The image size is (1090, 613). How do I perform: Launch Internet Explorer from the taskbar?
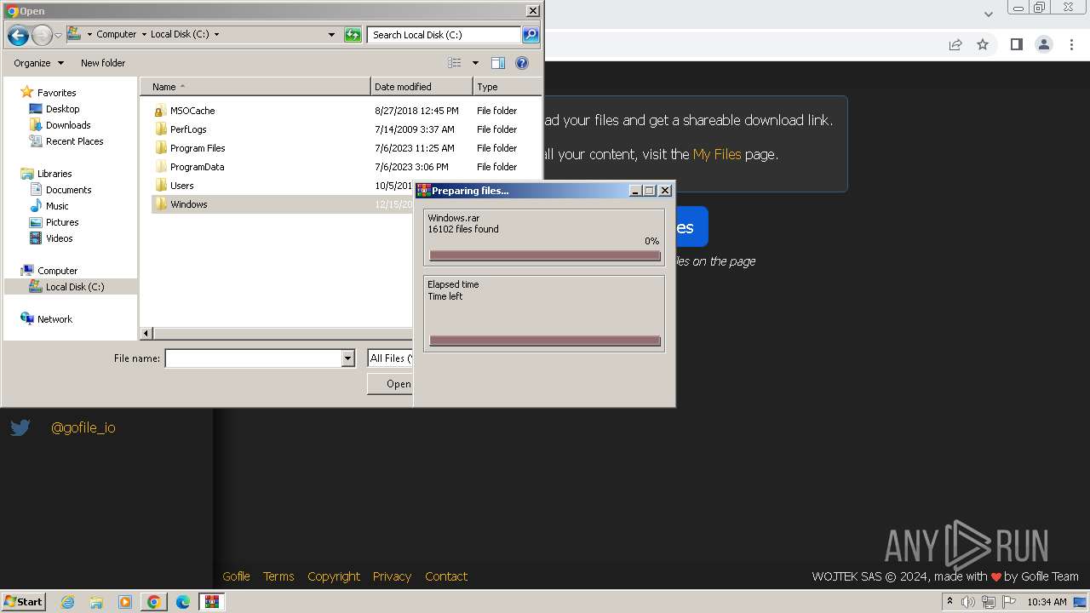(67, 602)
